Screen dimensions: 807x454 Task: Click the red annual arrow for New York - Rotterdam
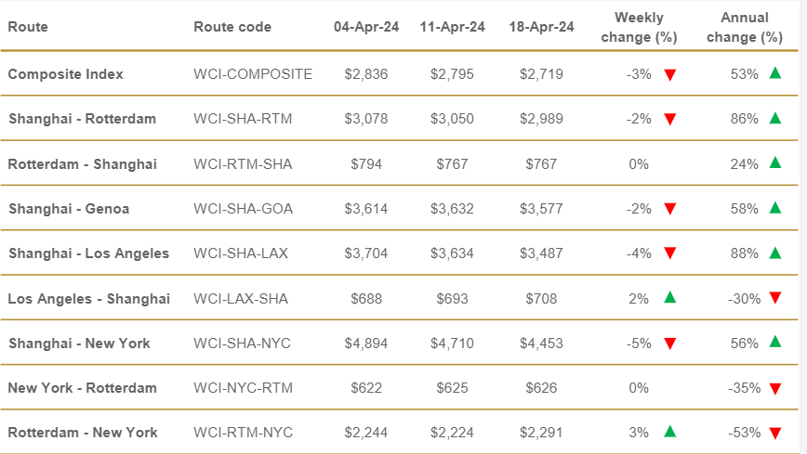tap(774, 388)
